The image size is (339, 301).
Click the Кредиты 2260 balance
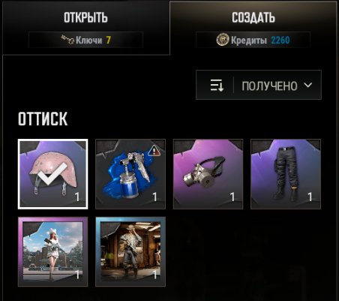tap(253, 40)
